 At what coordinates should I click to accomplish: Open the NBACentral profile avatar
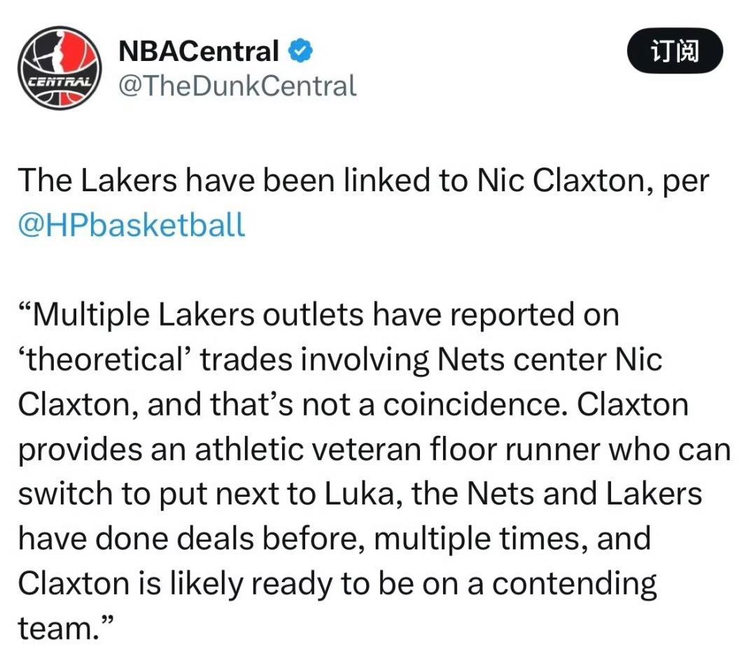(x=59, y=68)
